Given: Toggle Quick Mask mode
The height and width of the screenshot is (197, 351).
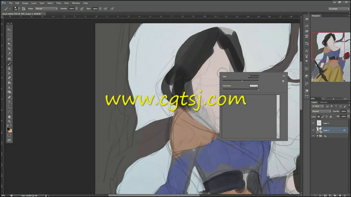Looking at the screenshot, I should [9, 135].
